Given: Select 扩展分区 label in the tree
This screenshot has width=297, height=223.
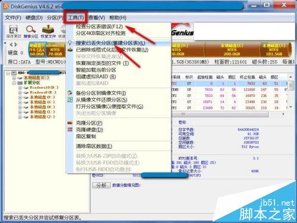Looking at the screenshot, I should [x=32, y=83].
